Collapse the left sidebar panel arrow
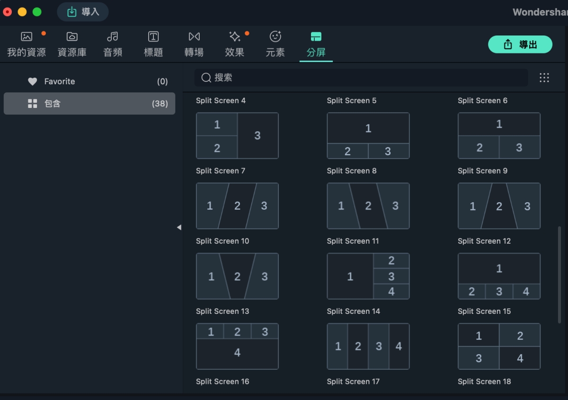The width and height of the screenshot is (568, 400). pos(179,228)
